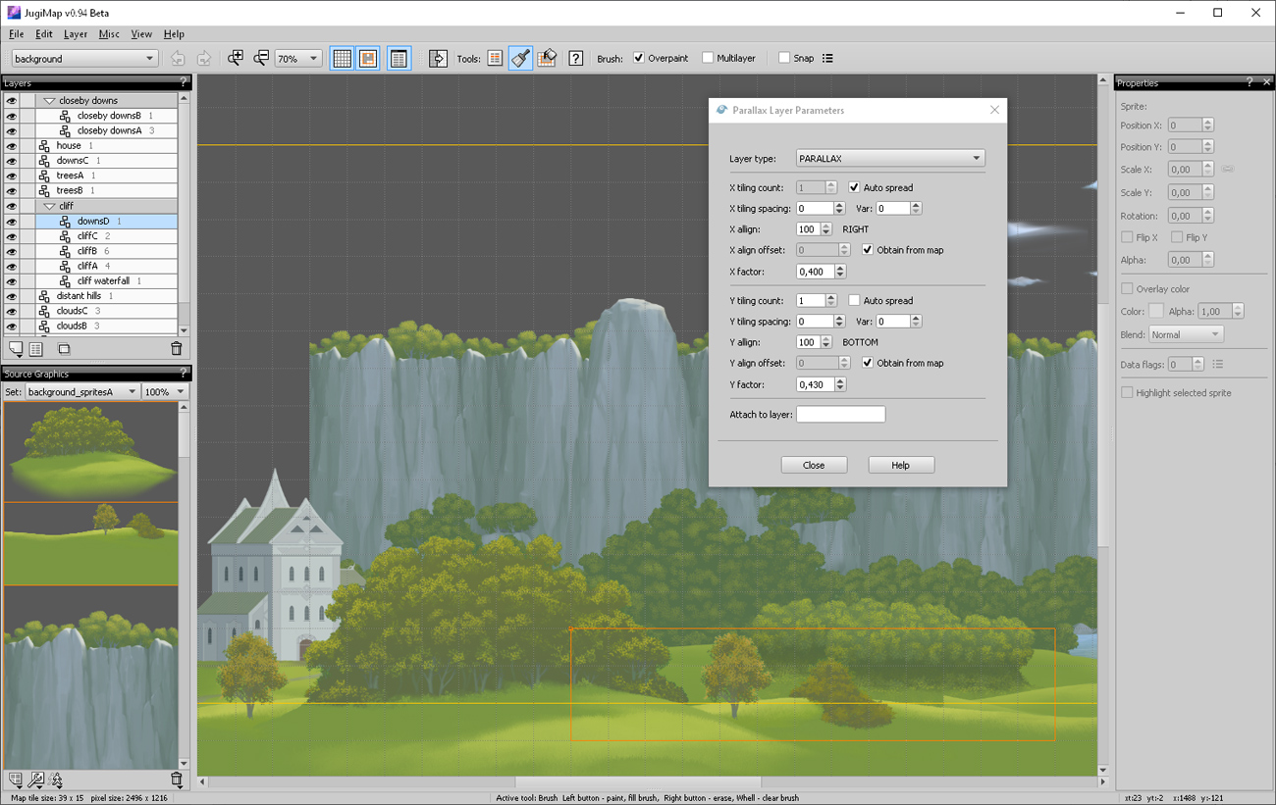This screenshot has width=1276, height=805.
Task: Click the zoom in magnifier icon
Action: 236,59
